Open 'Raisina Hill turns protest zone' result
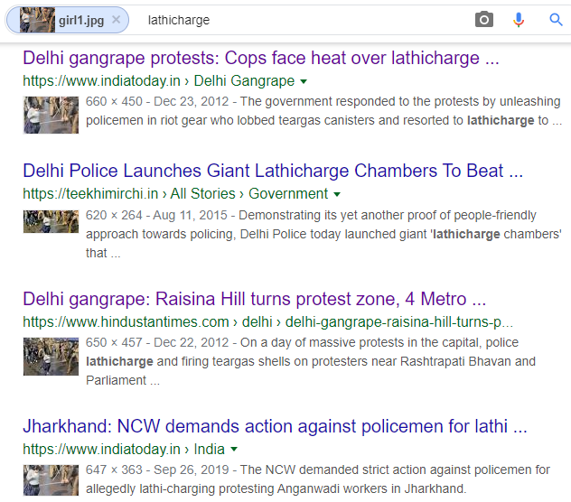The width and height of the screenshot is (571, 502). point(254,299)
